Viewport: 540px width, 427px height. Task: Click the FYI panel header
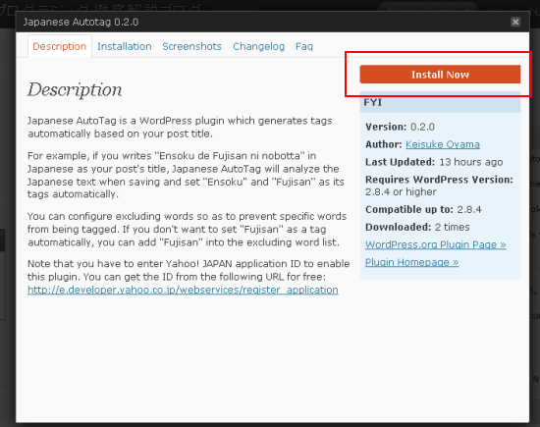440,103
